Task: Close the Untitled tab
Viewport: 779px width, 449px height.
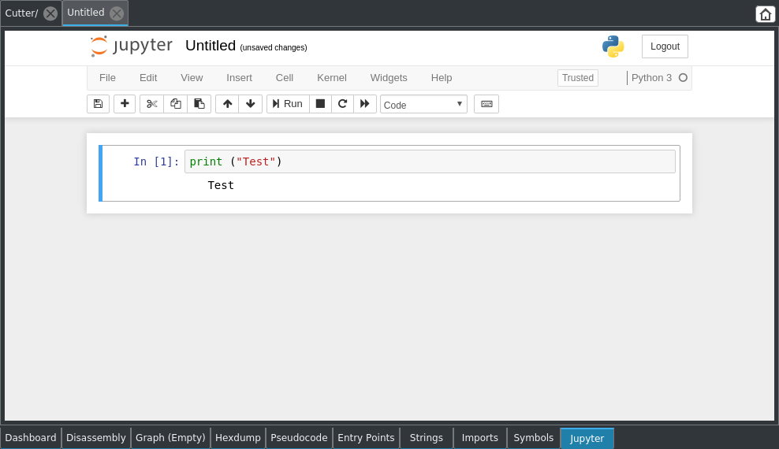Action: point(117,13)
